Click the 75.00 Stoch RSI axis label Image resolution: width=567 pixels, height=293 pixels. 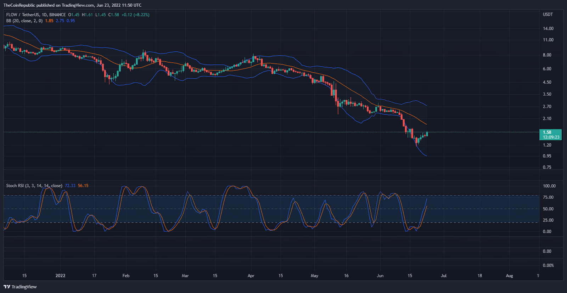(548, 197)
